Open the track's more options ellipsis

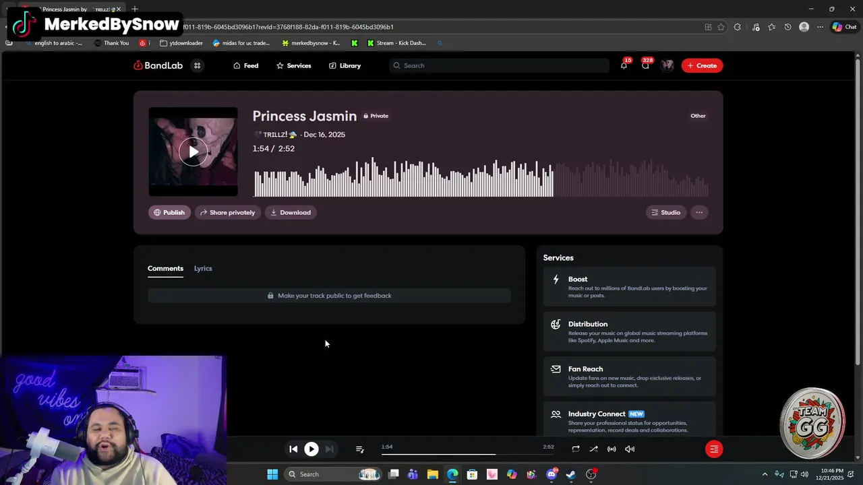tap(699, 212)
